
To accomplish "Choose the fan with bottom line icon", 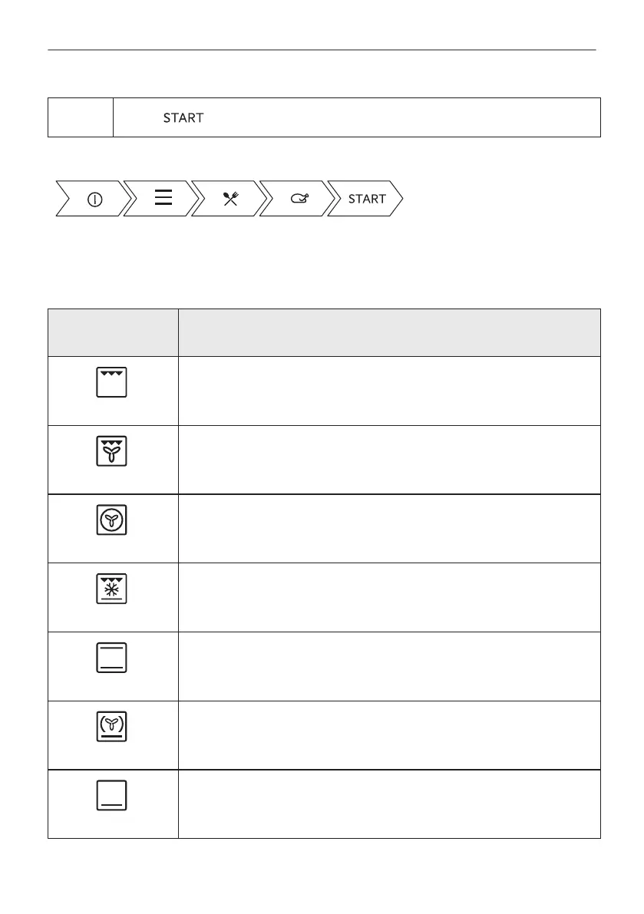I will 112,728.
